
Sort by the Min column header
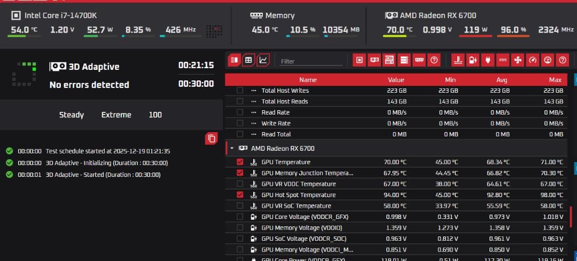450,80
